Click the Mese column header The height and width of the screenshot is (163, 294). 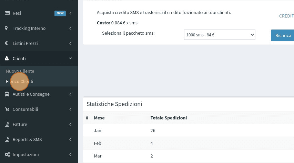99,118
